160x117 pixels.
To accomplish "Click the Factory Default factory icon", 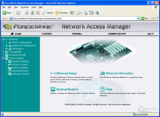I will pos(10,68).
